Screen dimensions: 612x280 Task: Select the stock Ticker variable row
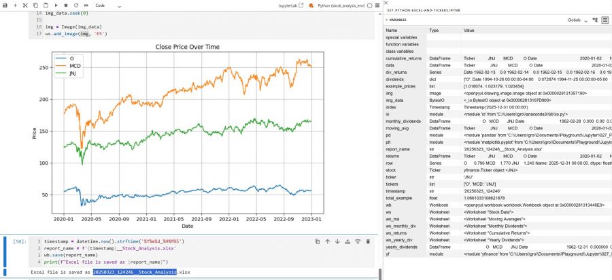tap(498, 170)
